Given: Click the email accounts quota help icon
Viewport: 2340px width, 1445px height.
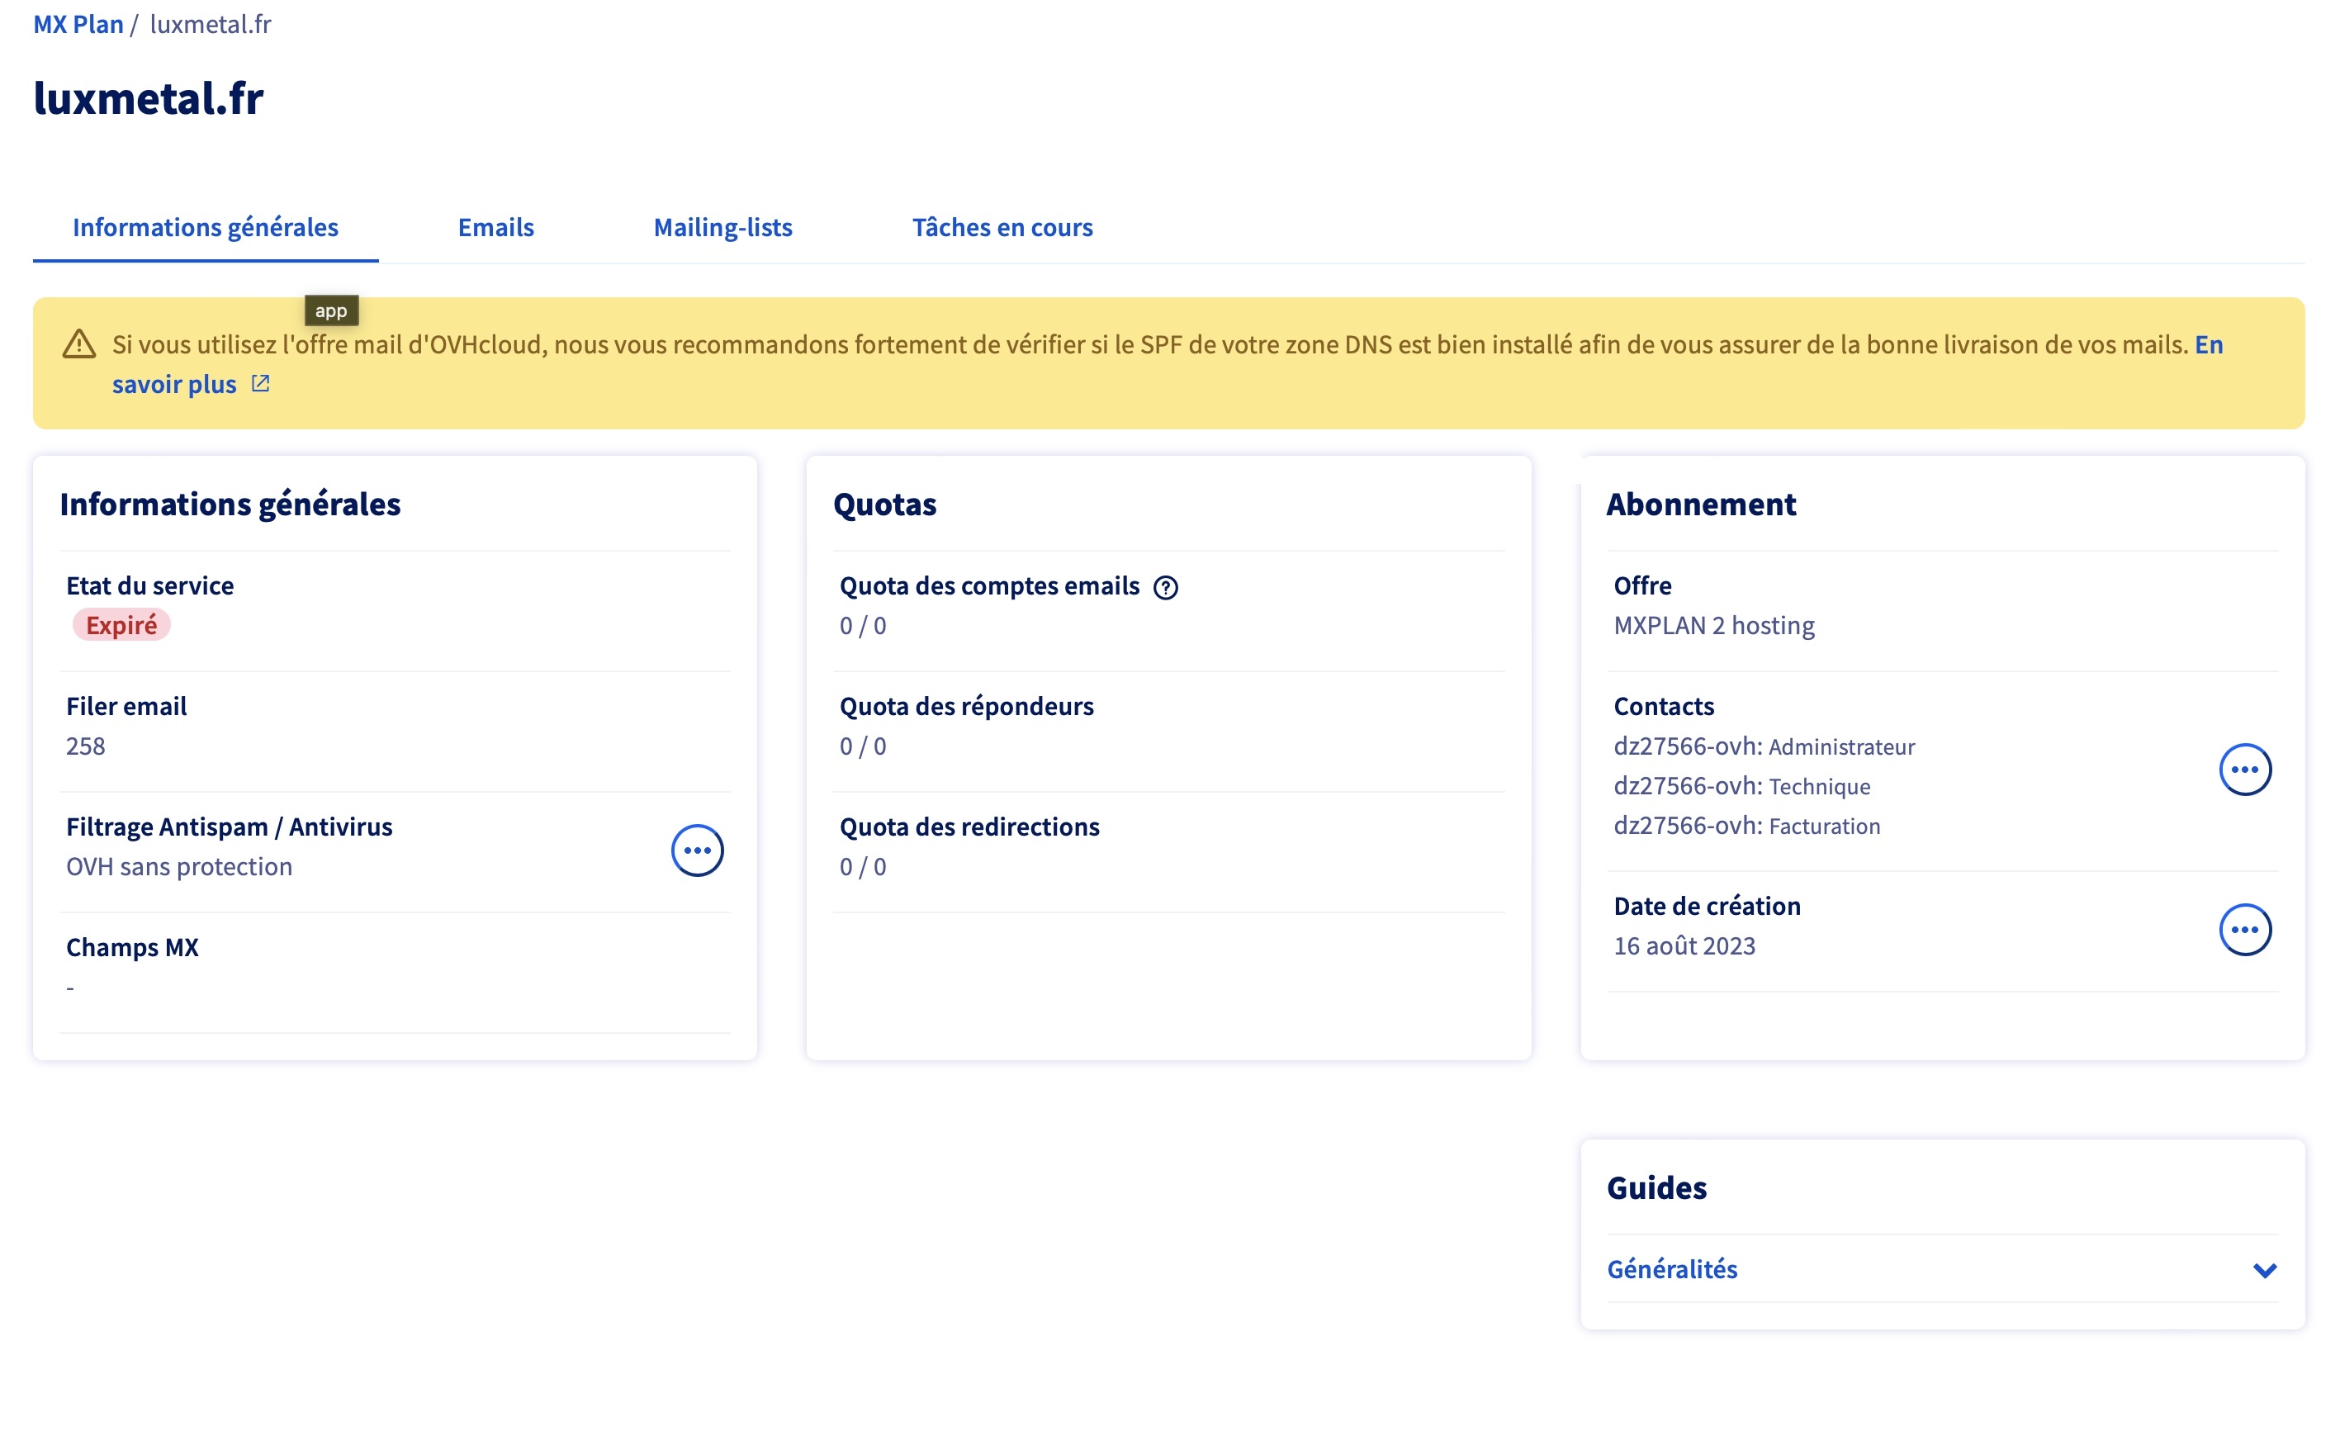Looking at the screenshot, I should (x=1165, y=587).
